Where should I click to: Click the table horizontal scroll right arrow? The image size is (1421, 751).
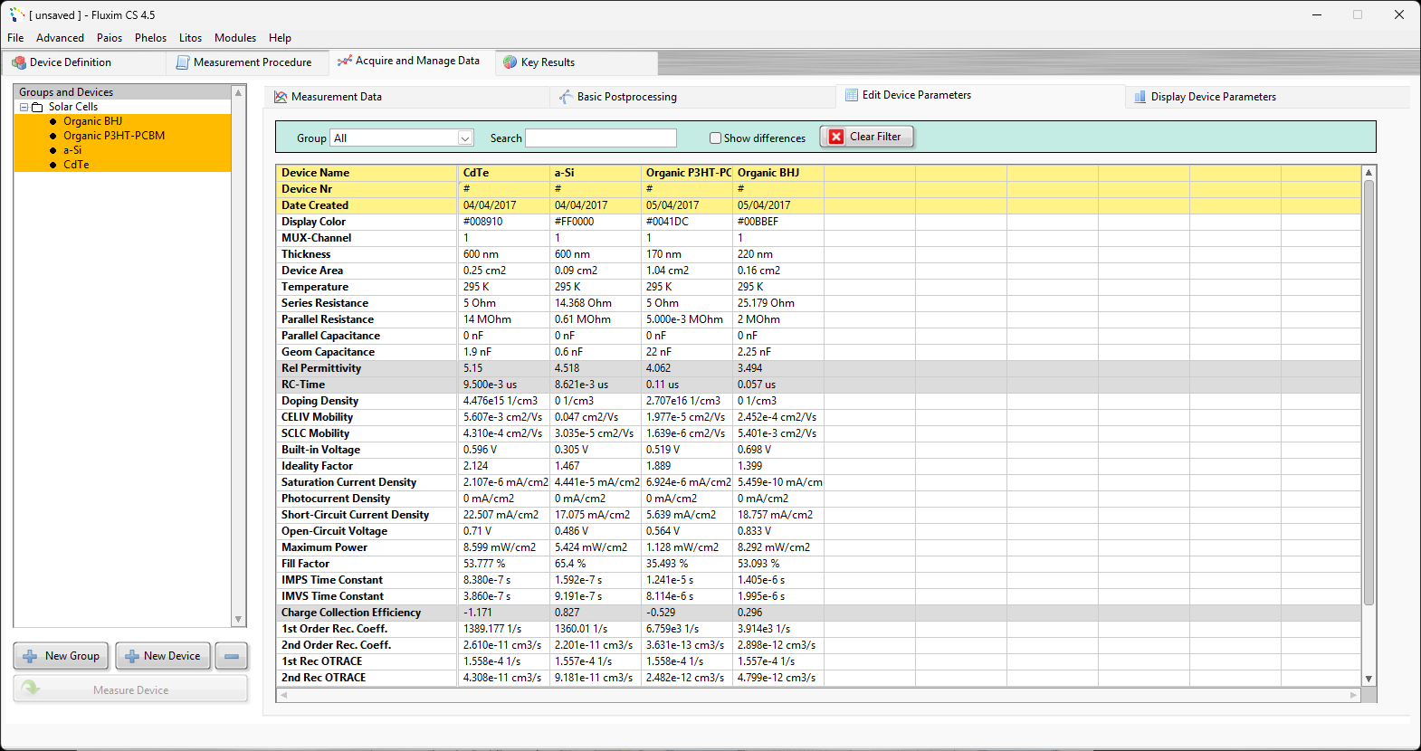[x=1354, y=695]
